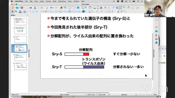The width and height of the screenshot is (175, 98).
Task: Open the Tools menu
Action: [70, 1]
